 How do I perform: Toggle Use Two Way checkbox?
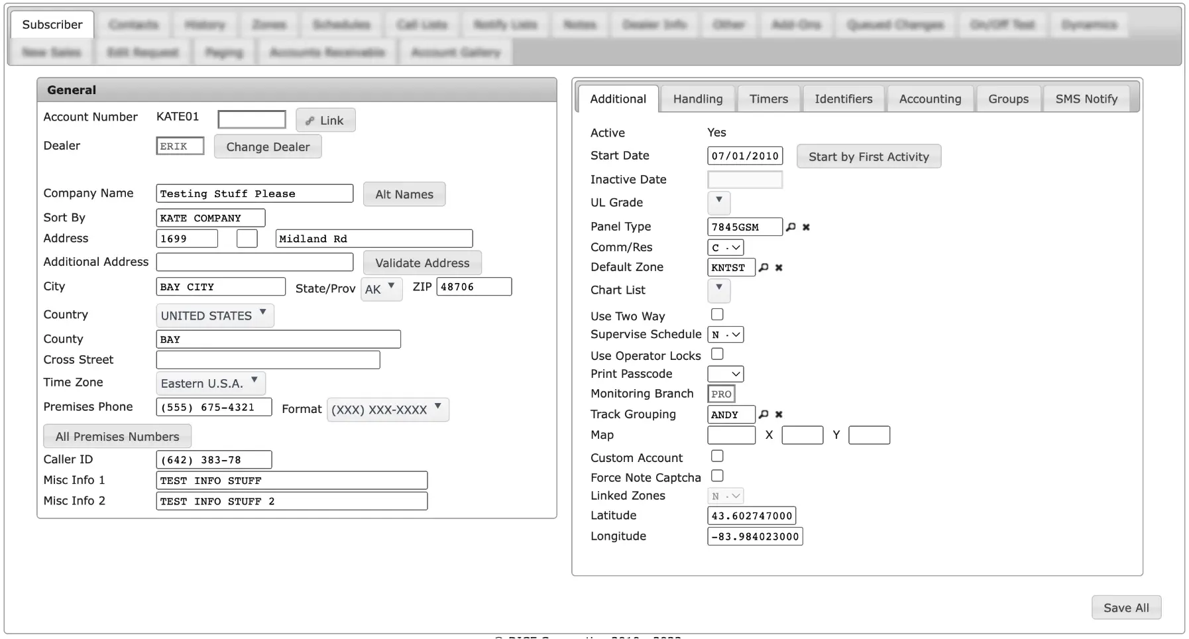click(x=717, y=314)
